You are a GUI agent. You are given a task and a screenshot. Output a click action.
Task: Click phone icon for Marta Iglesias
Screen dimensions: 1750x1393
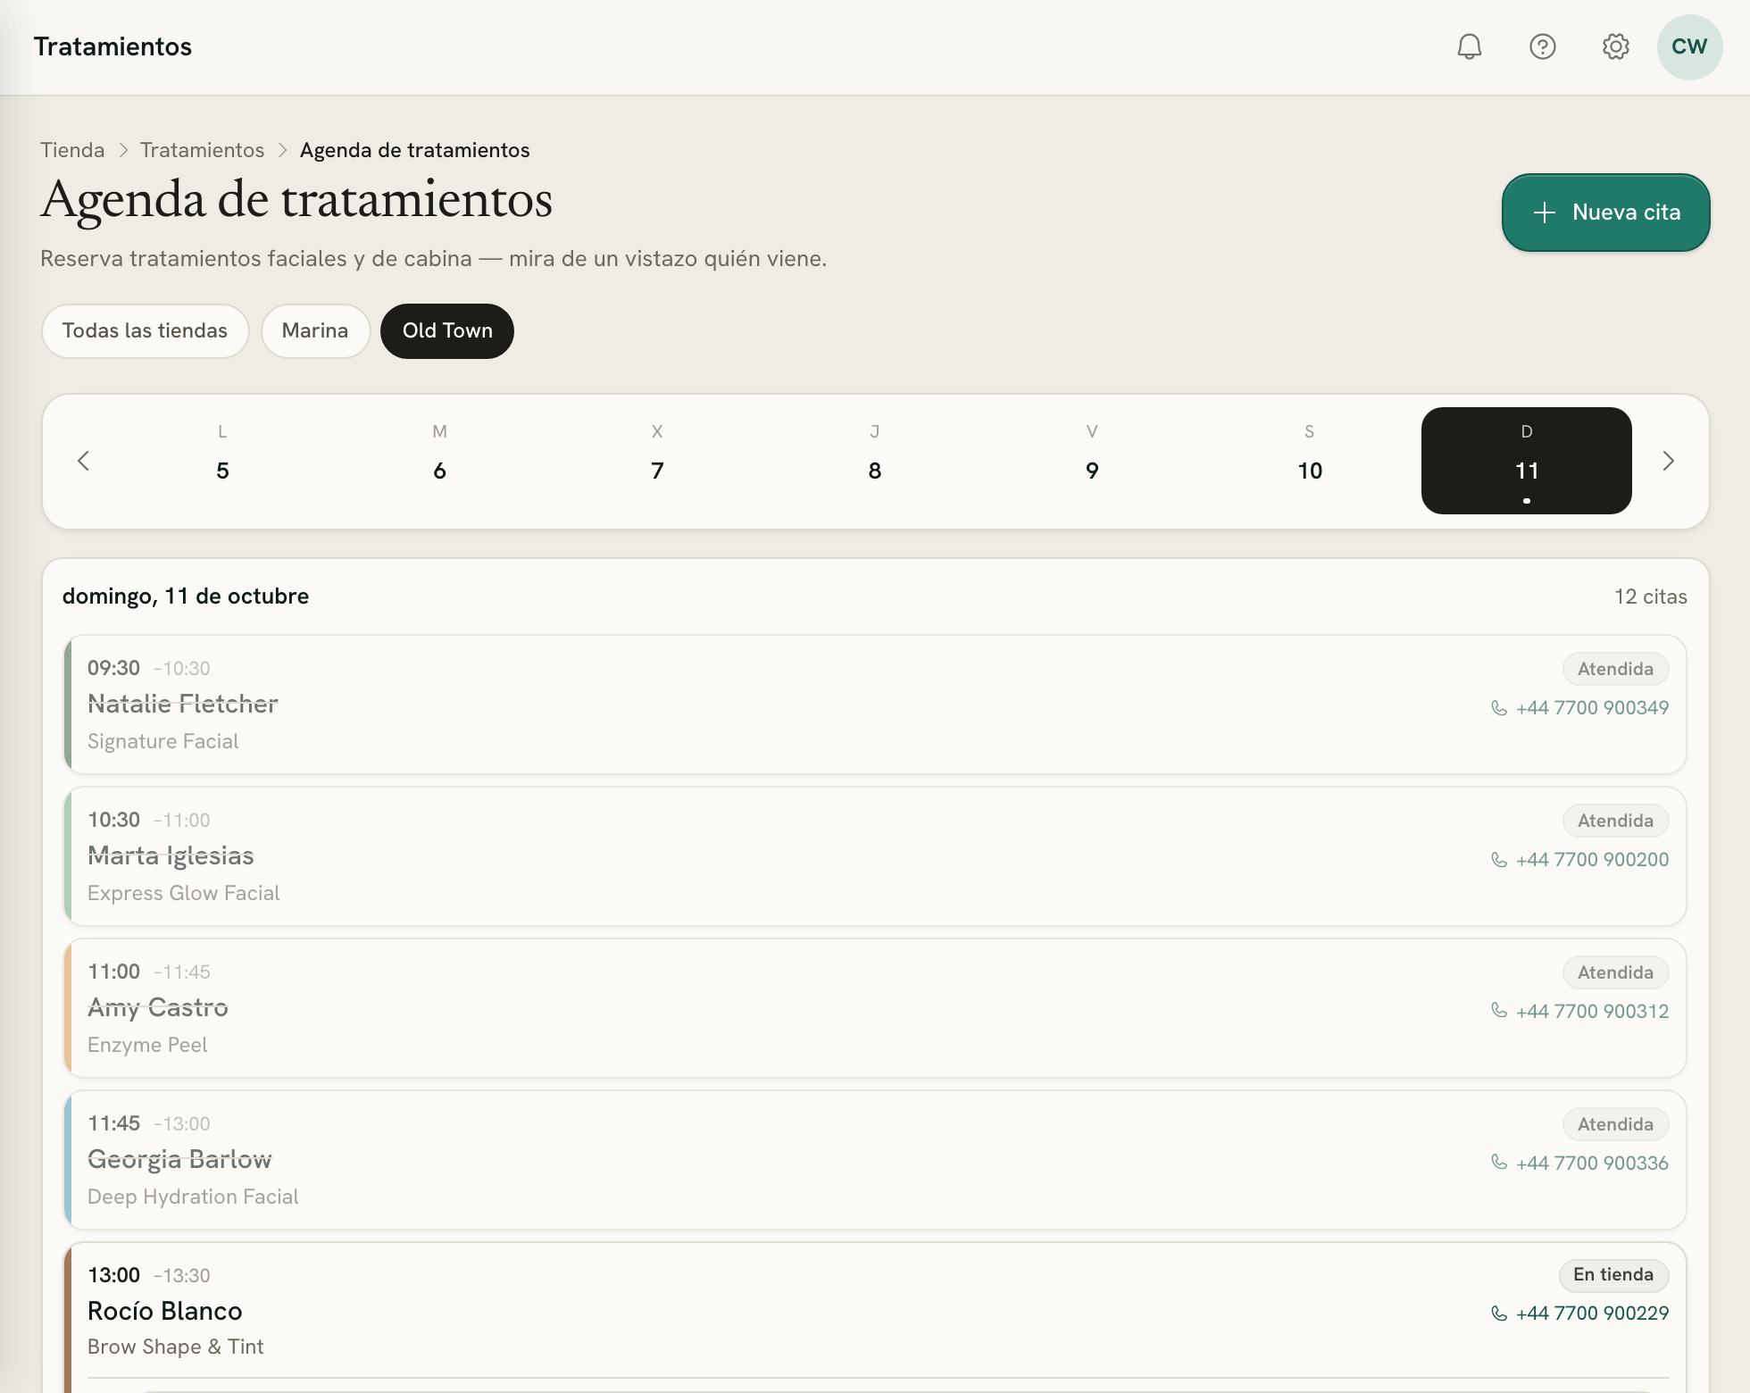click(x=1499, y=860)
